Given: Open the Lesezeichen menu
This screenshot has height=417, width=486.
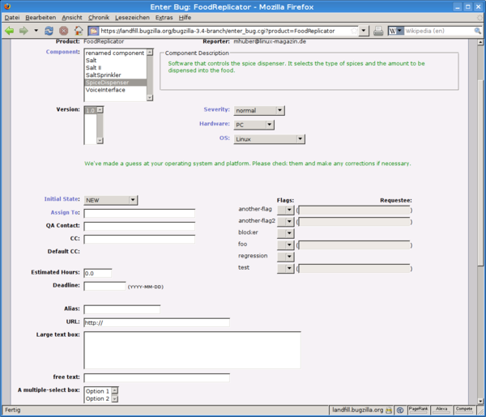Looking at the screenshot, I should [132, 17].
